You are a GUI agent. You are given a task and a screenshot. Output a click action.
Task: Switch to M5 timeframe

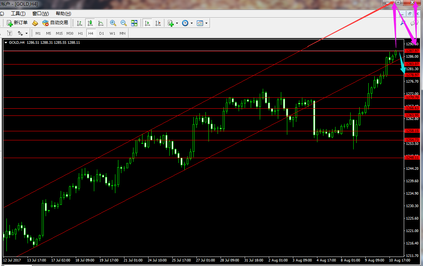point(49,34)
